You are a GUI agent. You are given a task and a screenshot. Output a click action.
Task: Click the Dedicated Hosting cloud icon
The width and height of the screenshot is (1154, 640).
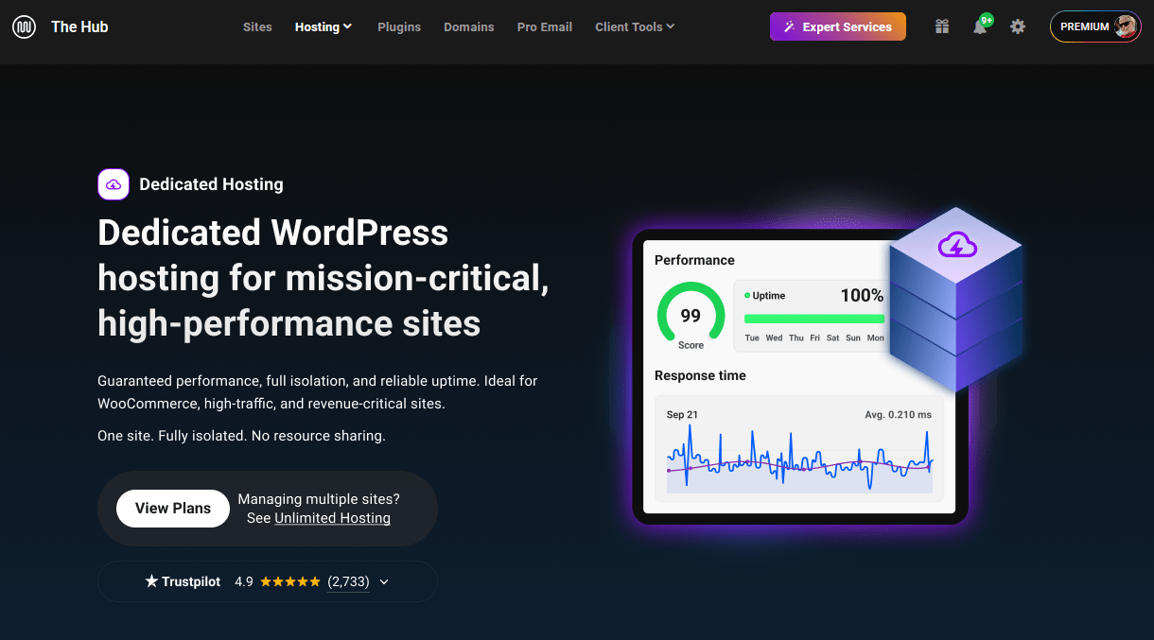tap(114, 184)
